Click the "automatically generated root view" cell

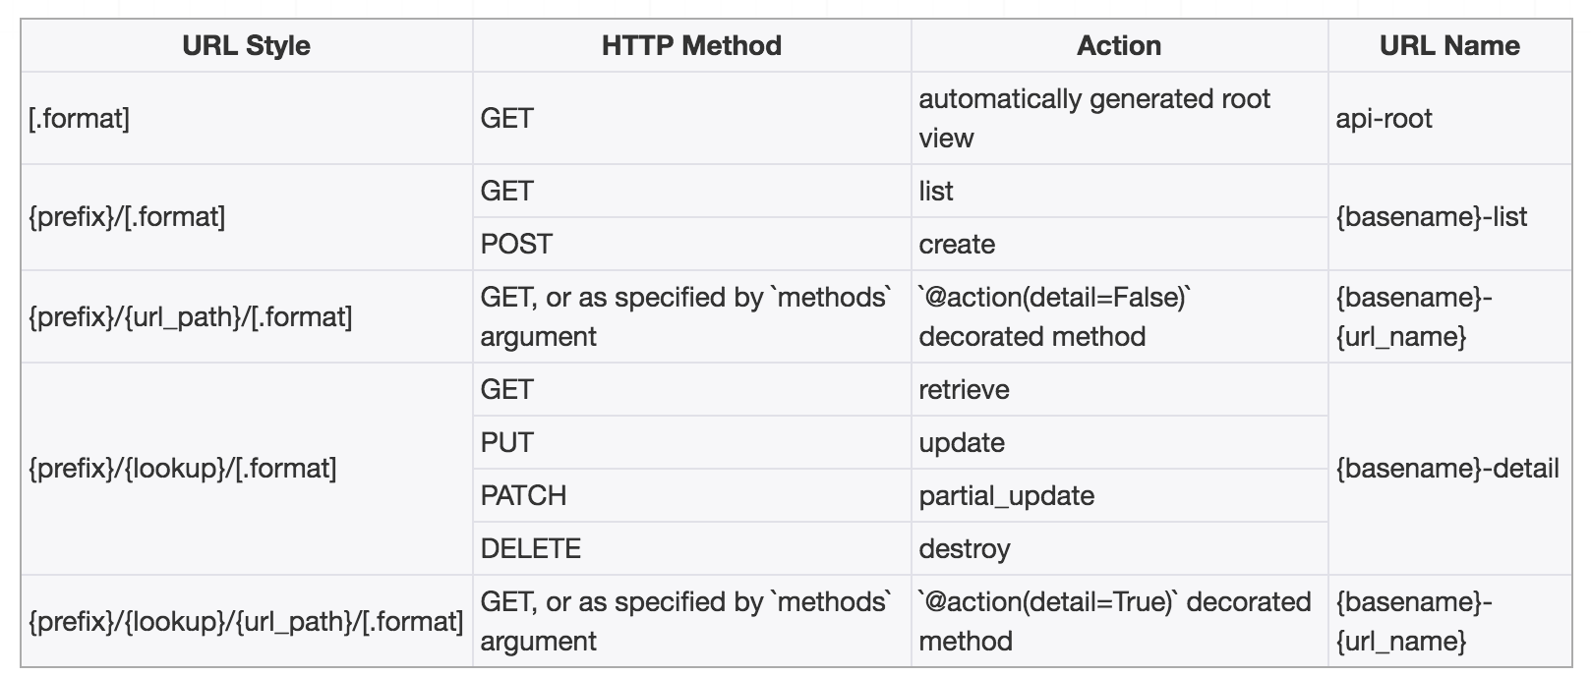pyautogui.click(x=1093, y=118)
